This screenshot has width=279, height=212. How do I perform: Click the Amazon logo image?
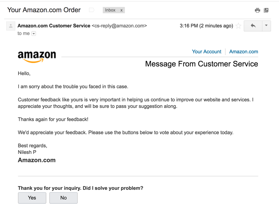(x=37, y=57)
